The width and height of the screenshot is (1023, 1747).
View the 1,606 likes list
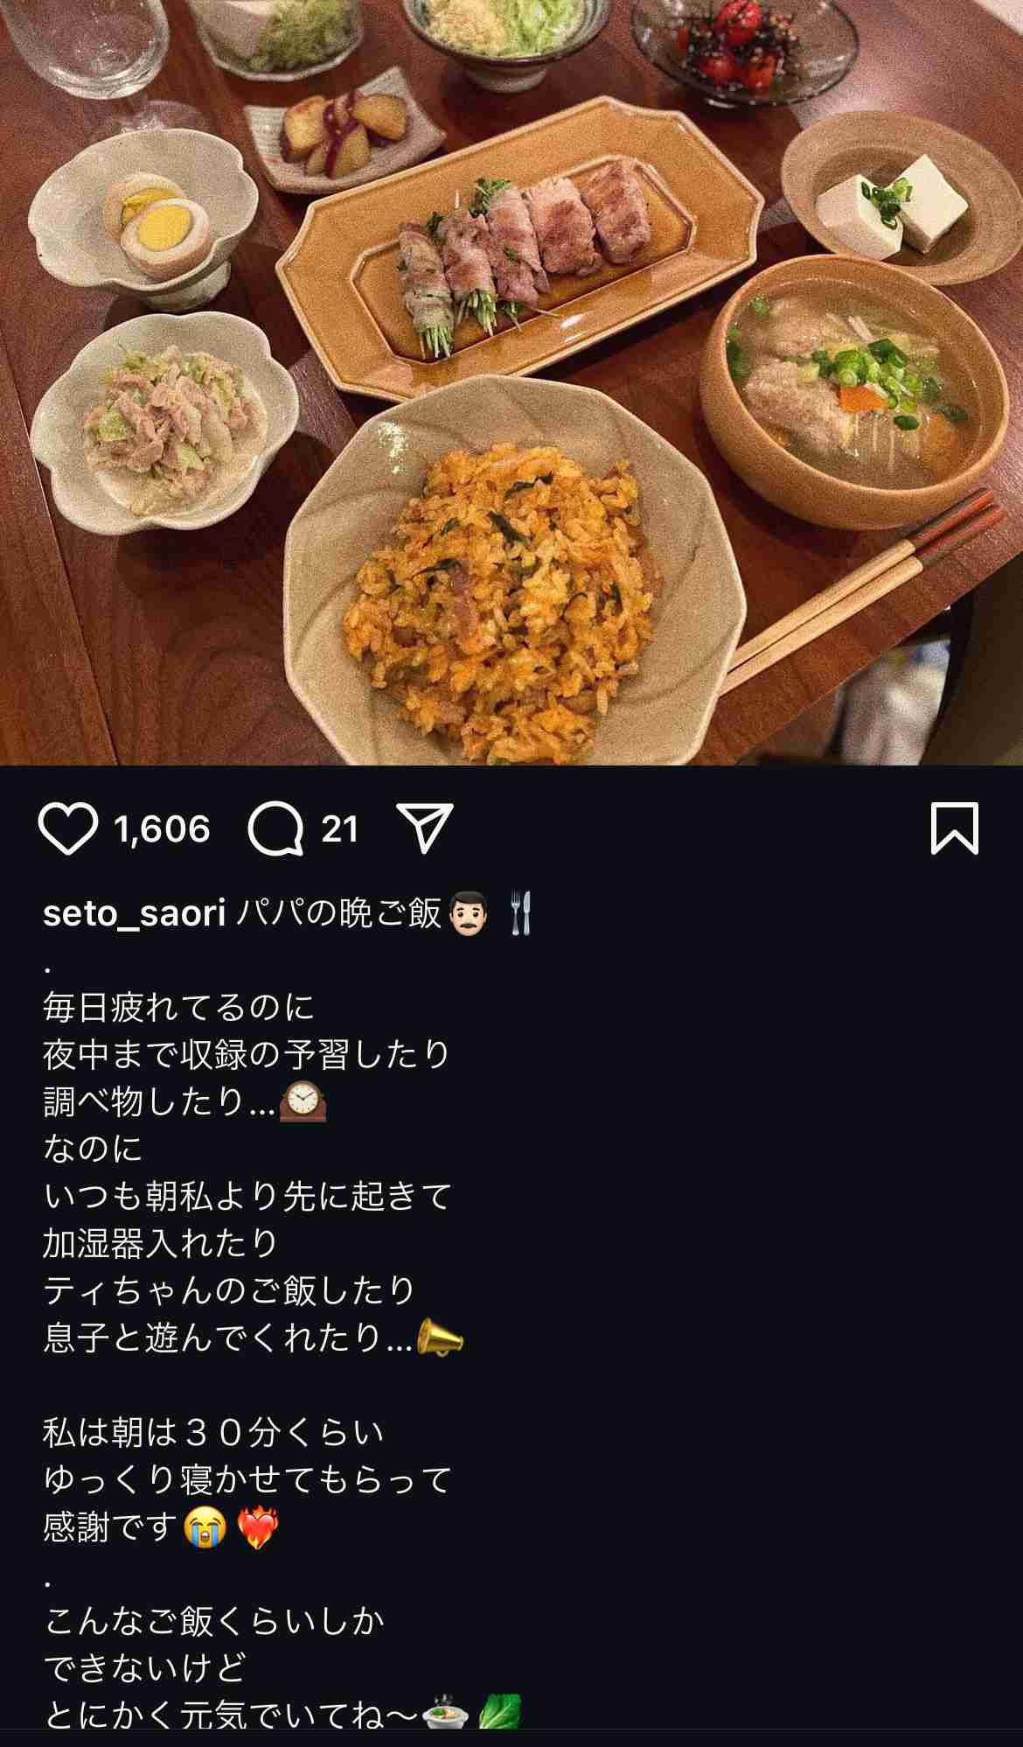(x=163, y=828)
